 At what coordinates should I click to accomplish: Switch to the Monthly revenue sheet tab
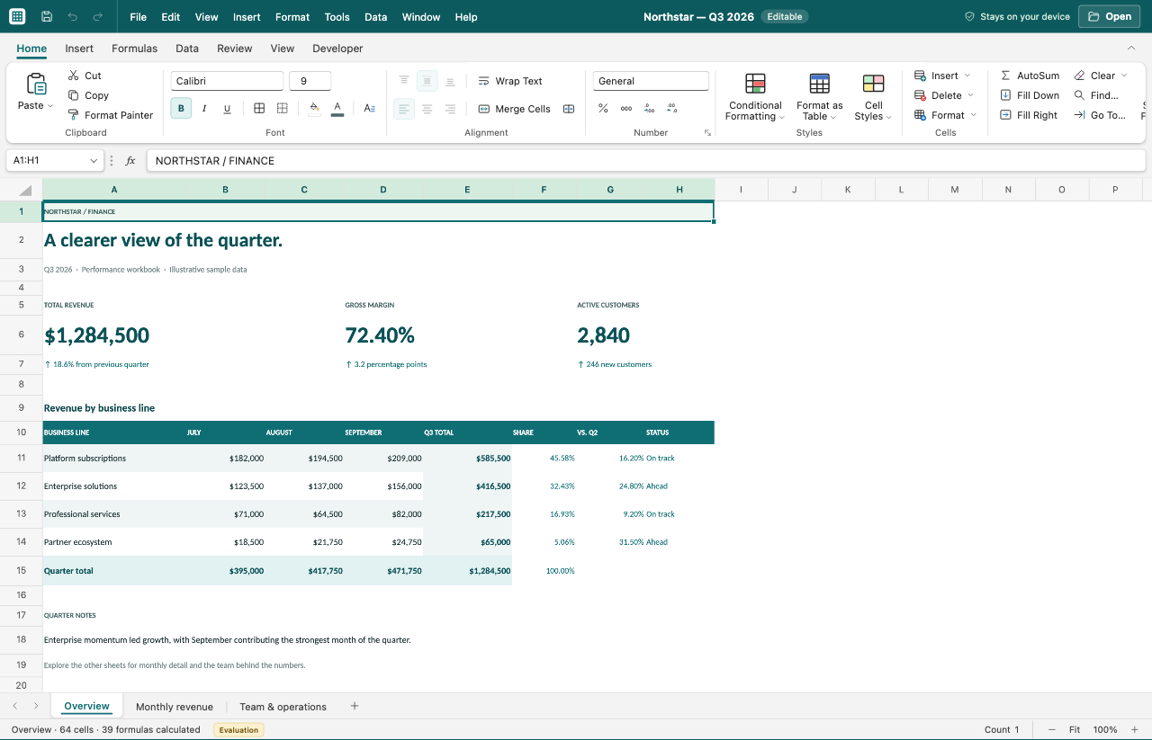click(175, 707)
